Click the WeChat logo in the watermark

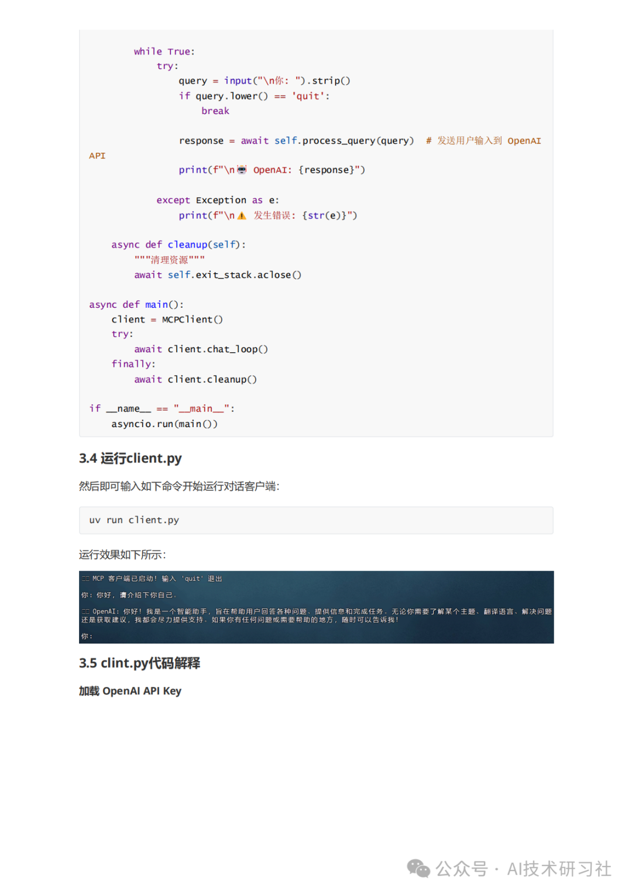(418, 869)
